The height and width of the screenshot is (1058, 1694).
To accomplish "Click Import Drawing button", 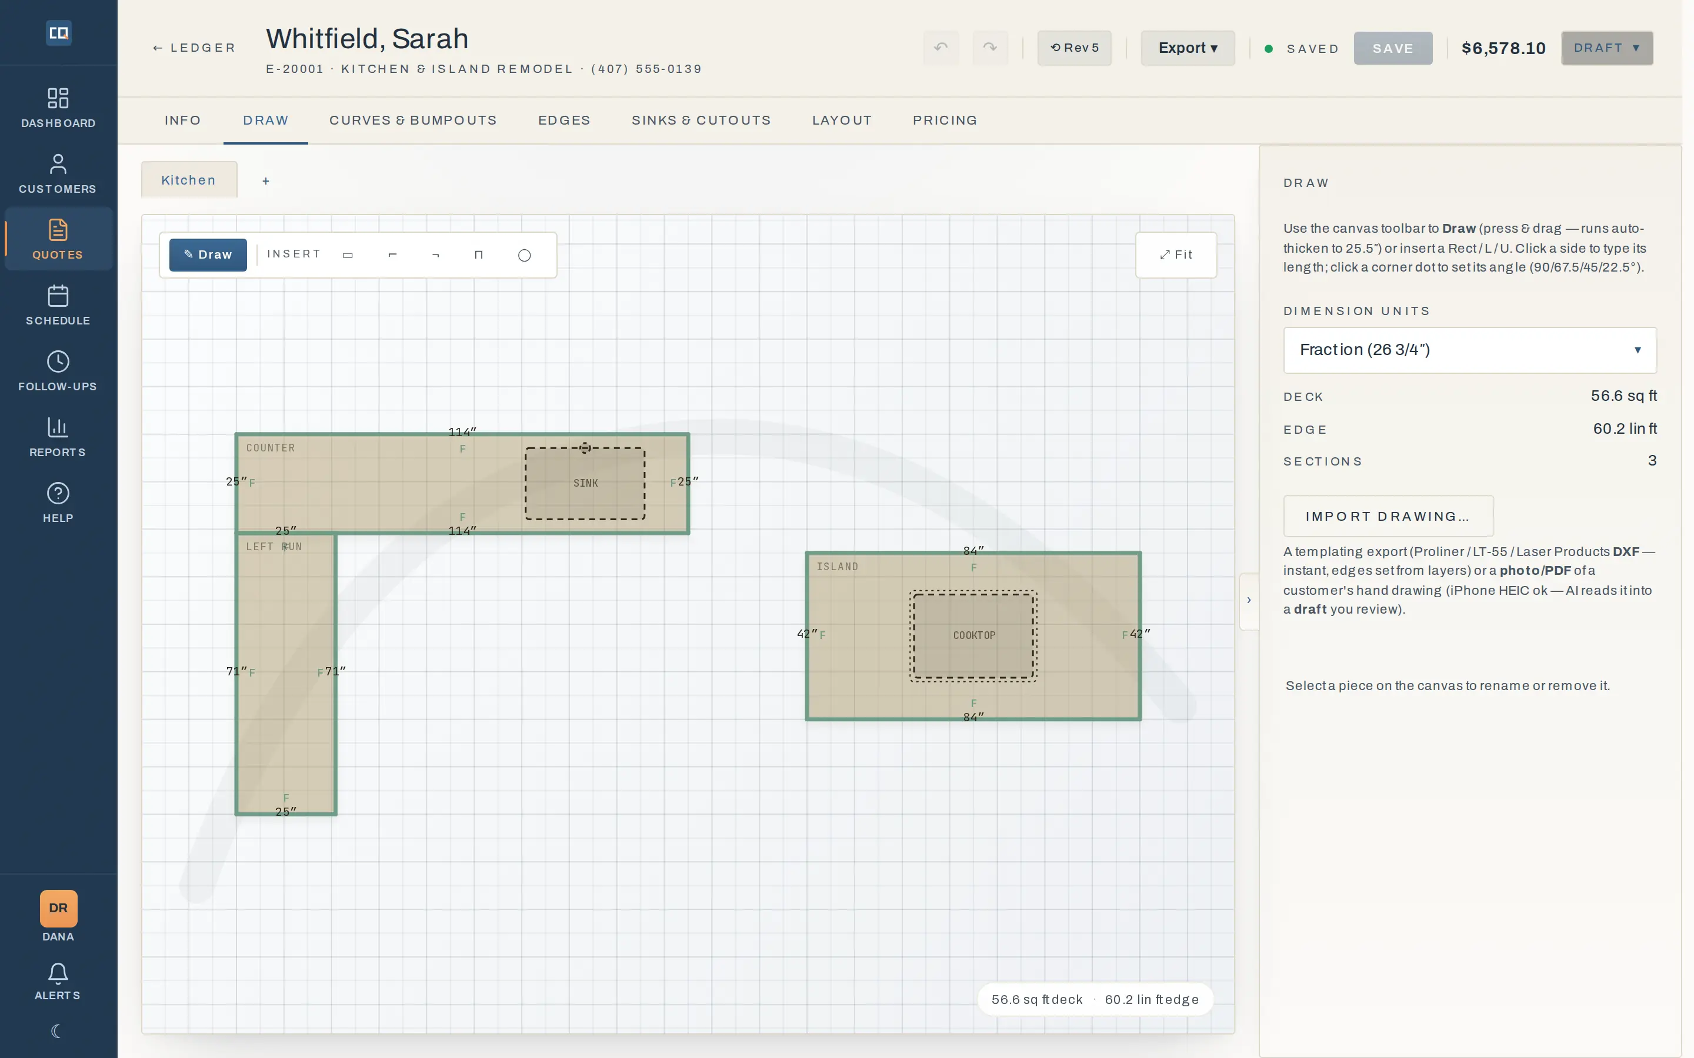I will click(x=1388, y=517).
